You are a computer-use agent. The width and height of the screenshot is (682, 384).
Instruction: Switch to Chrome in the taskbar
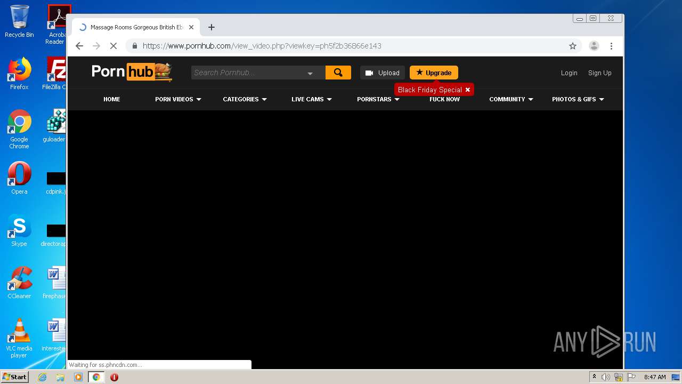coord(96,377)
